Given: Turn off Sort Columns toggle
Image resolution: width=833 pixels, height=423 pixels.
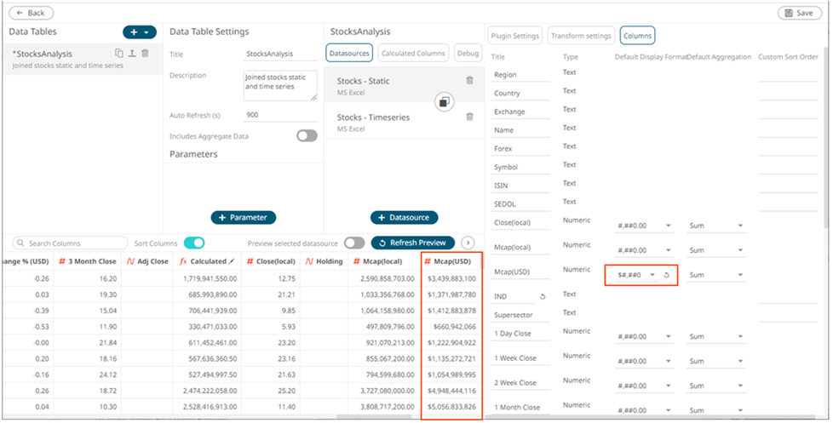Looking at the screenshot, I should tap(194, 243).
